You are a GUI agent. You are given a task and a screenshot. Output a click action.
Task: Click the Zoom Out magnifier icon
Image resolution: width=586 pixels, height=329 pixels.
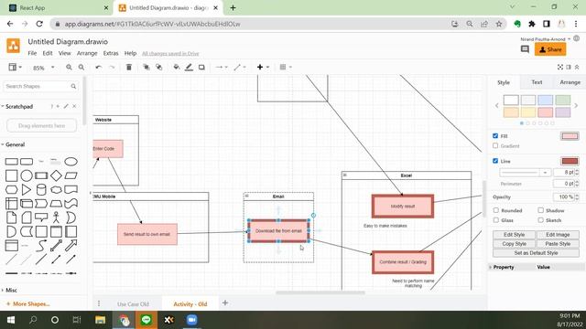(81, 67)
